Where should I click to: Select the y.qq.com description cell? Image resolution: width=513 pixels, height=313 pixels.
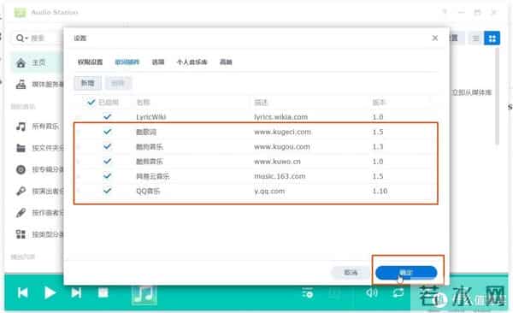[269, 191]
